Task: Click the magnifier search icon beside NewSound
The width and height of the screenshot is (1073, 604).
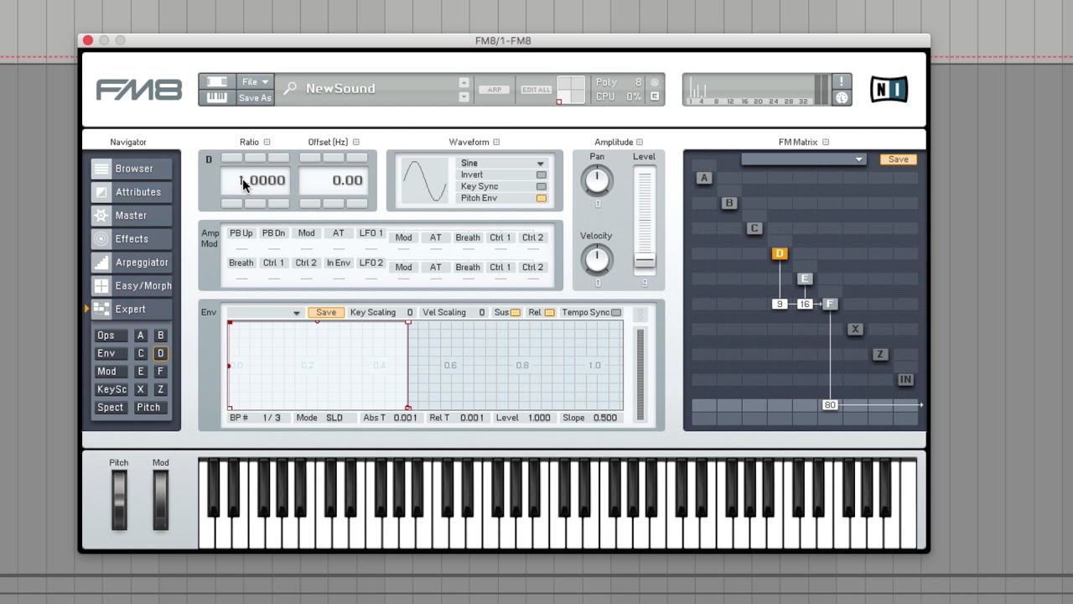Action: (290, 88)
